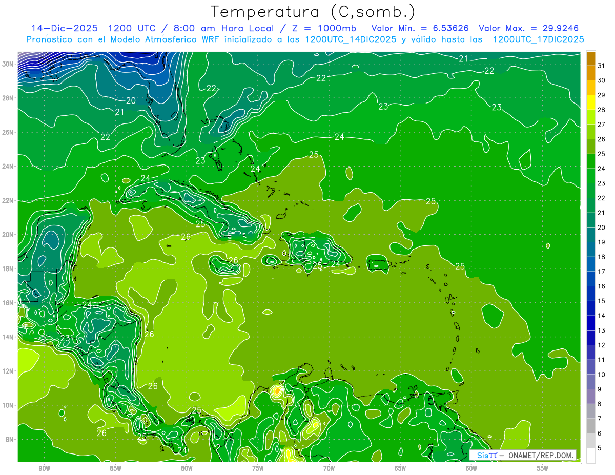
Task: Click the 18N latitude label
Action: (x=9, y=269)
